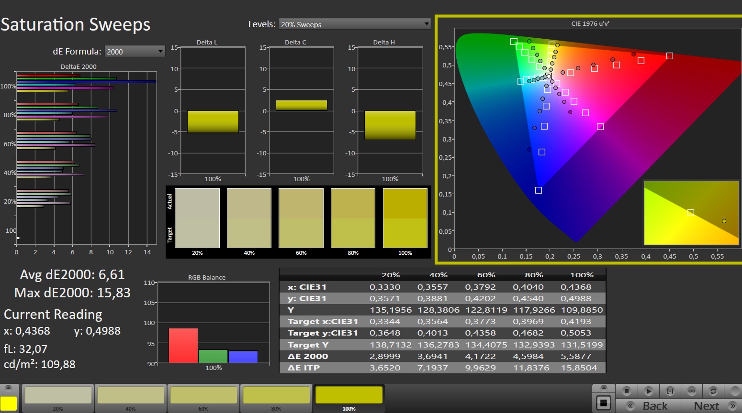
Task: Expand the up arrow above pattern square
Action: 604,388
